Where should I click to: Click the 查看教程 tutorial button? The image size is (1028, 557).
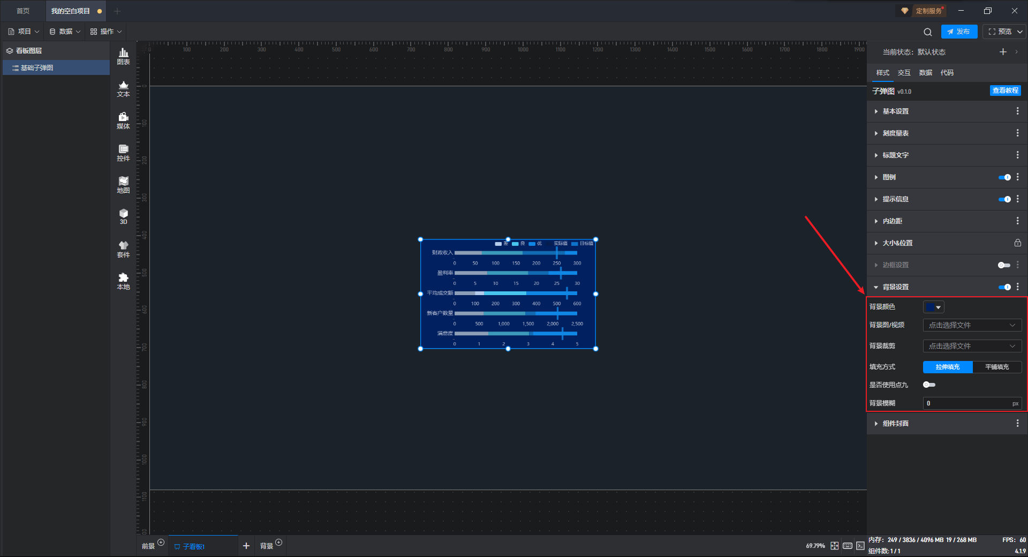click(x=1005, y=91)
